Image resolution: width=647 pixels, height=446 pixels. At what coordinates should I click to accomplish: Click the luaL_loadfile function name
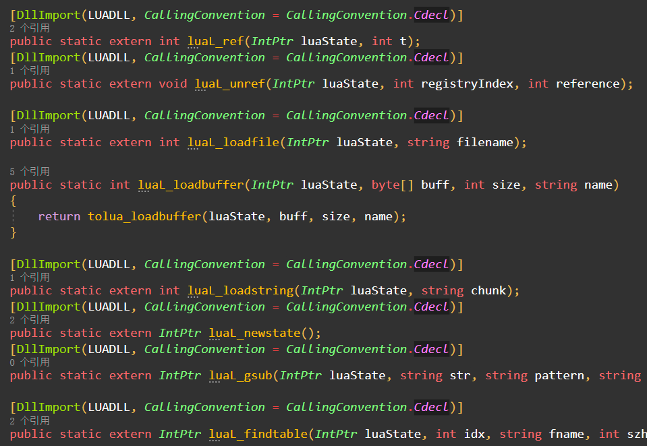click(x=233, y=143)
